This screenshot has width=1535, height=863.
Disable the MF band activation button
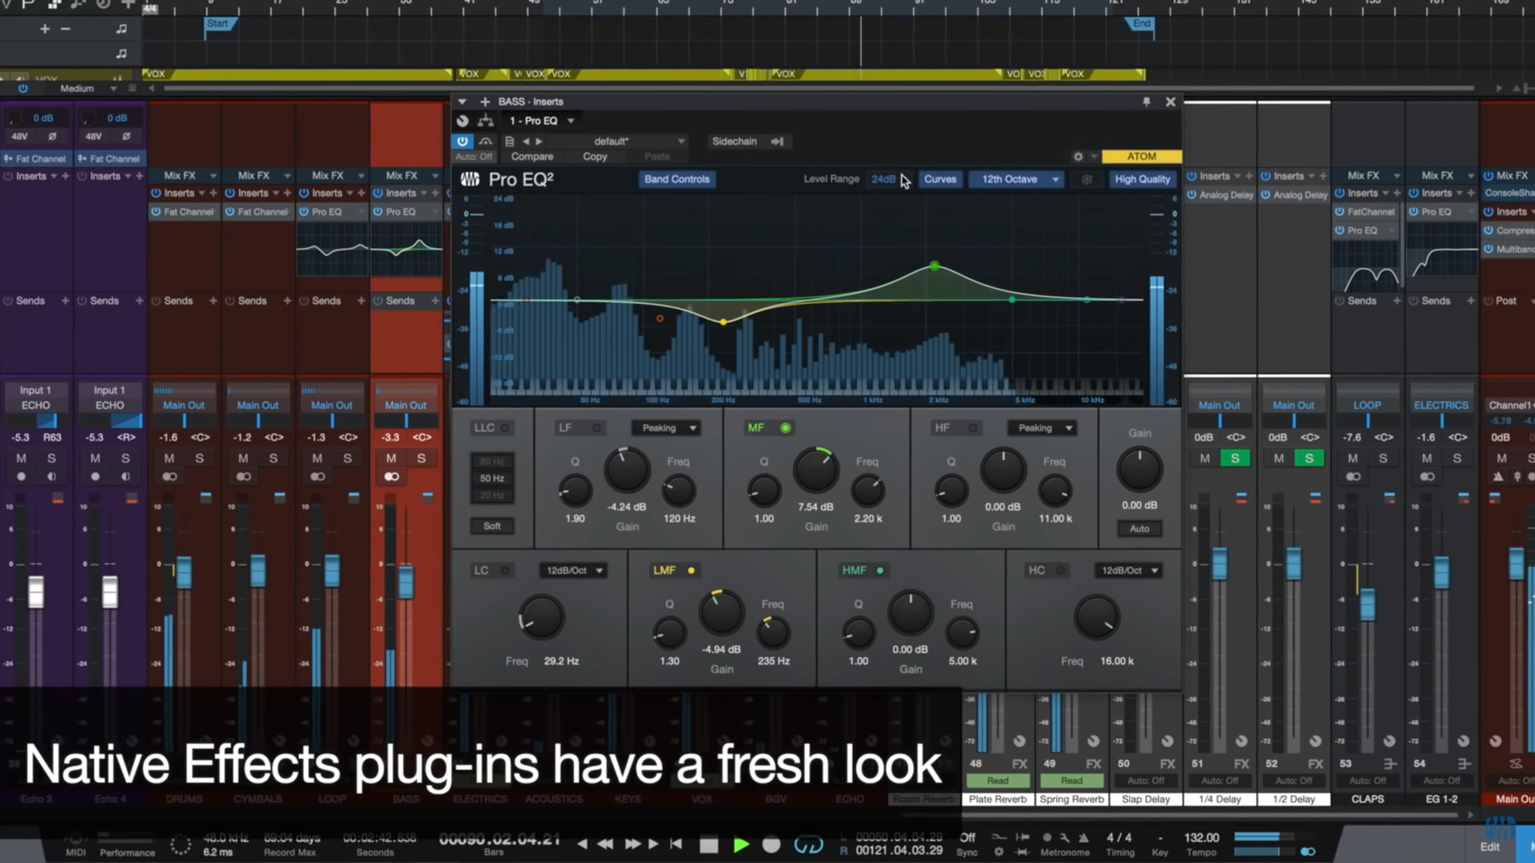(786, 428)
